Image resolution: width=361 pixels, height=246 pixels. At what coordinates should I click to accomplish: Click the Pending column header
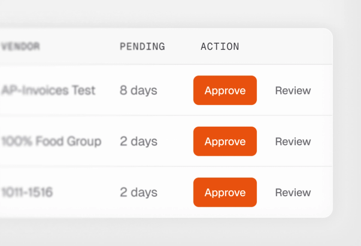pyautogui.click(x=142, y=46)
